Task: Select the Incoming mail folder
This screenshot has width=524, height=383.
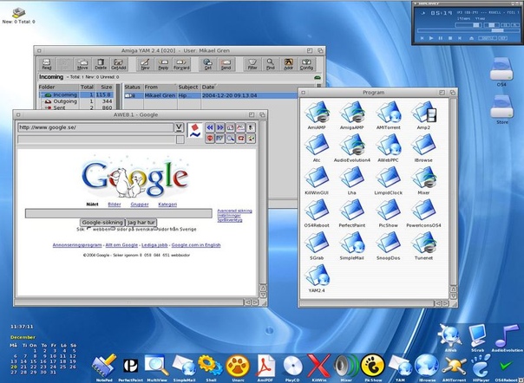Action: pyautogui.click(x=64, y=94)
